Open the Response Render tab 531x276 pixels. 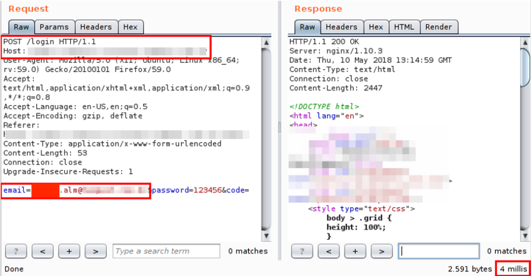pos(438,27)
